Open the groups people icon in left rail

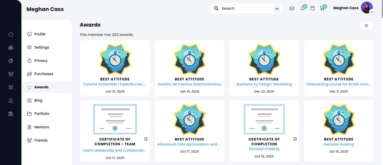pos(11,74)
